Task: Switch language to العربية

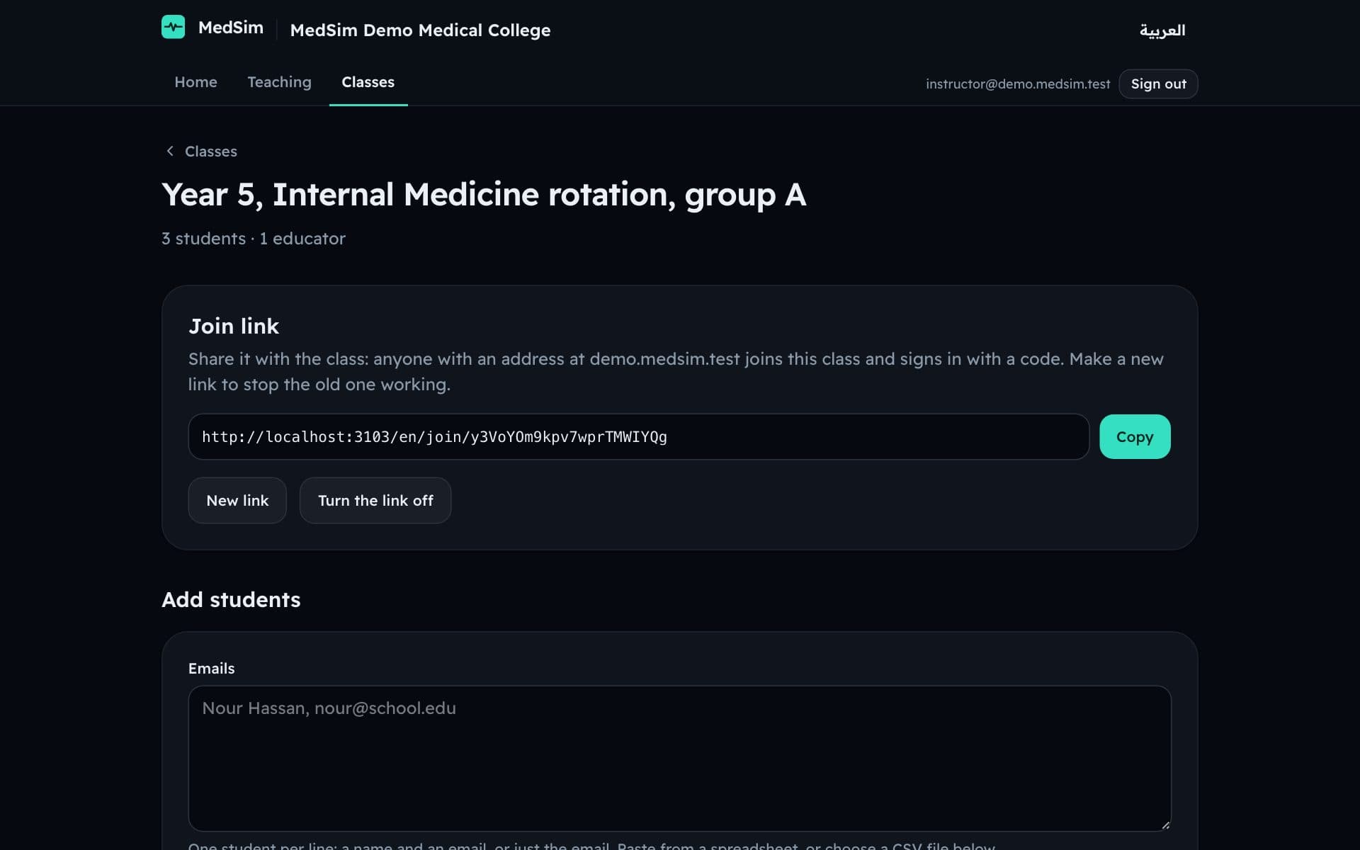Action: click(x=1162, y=30)
